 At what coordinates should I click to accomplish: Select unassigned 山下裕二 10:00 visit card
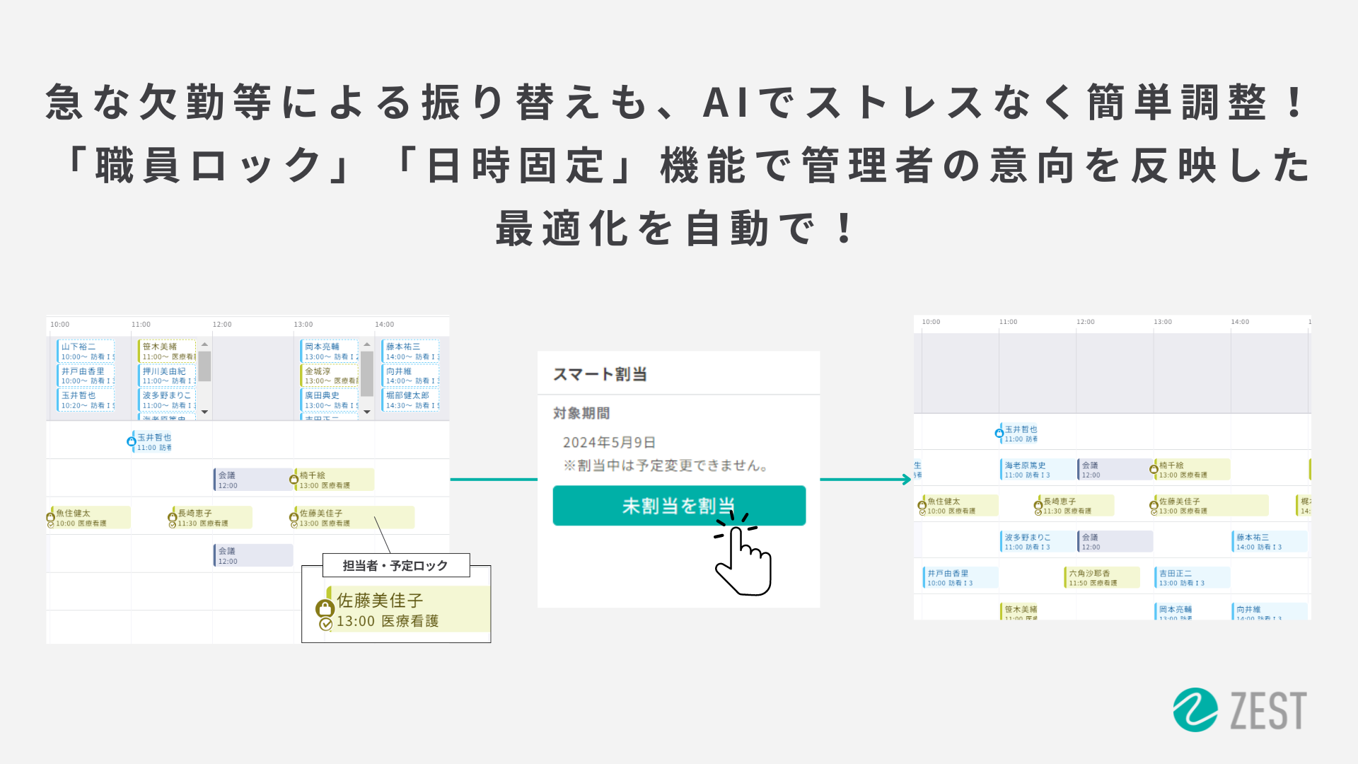point(86,352)
